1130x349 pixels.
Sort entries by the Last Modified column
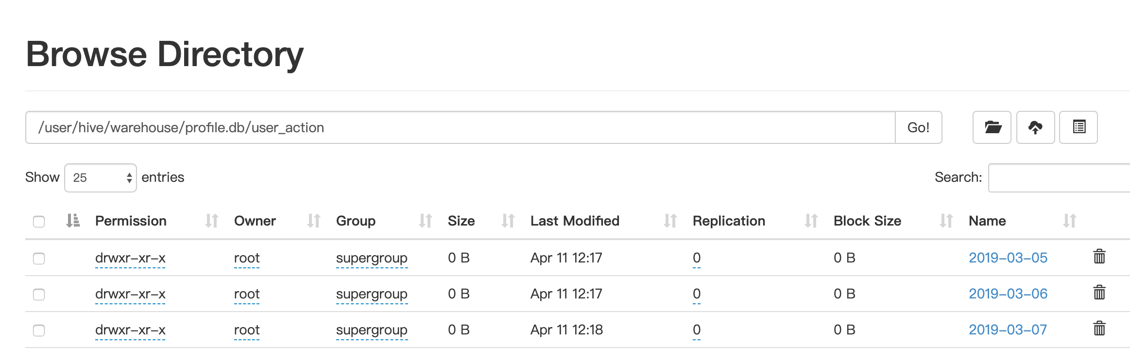(575, 221)
